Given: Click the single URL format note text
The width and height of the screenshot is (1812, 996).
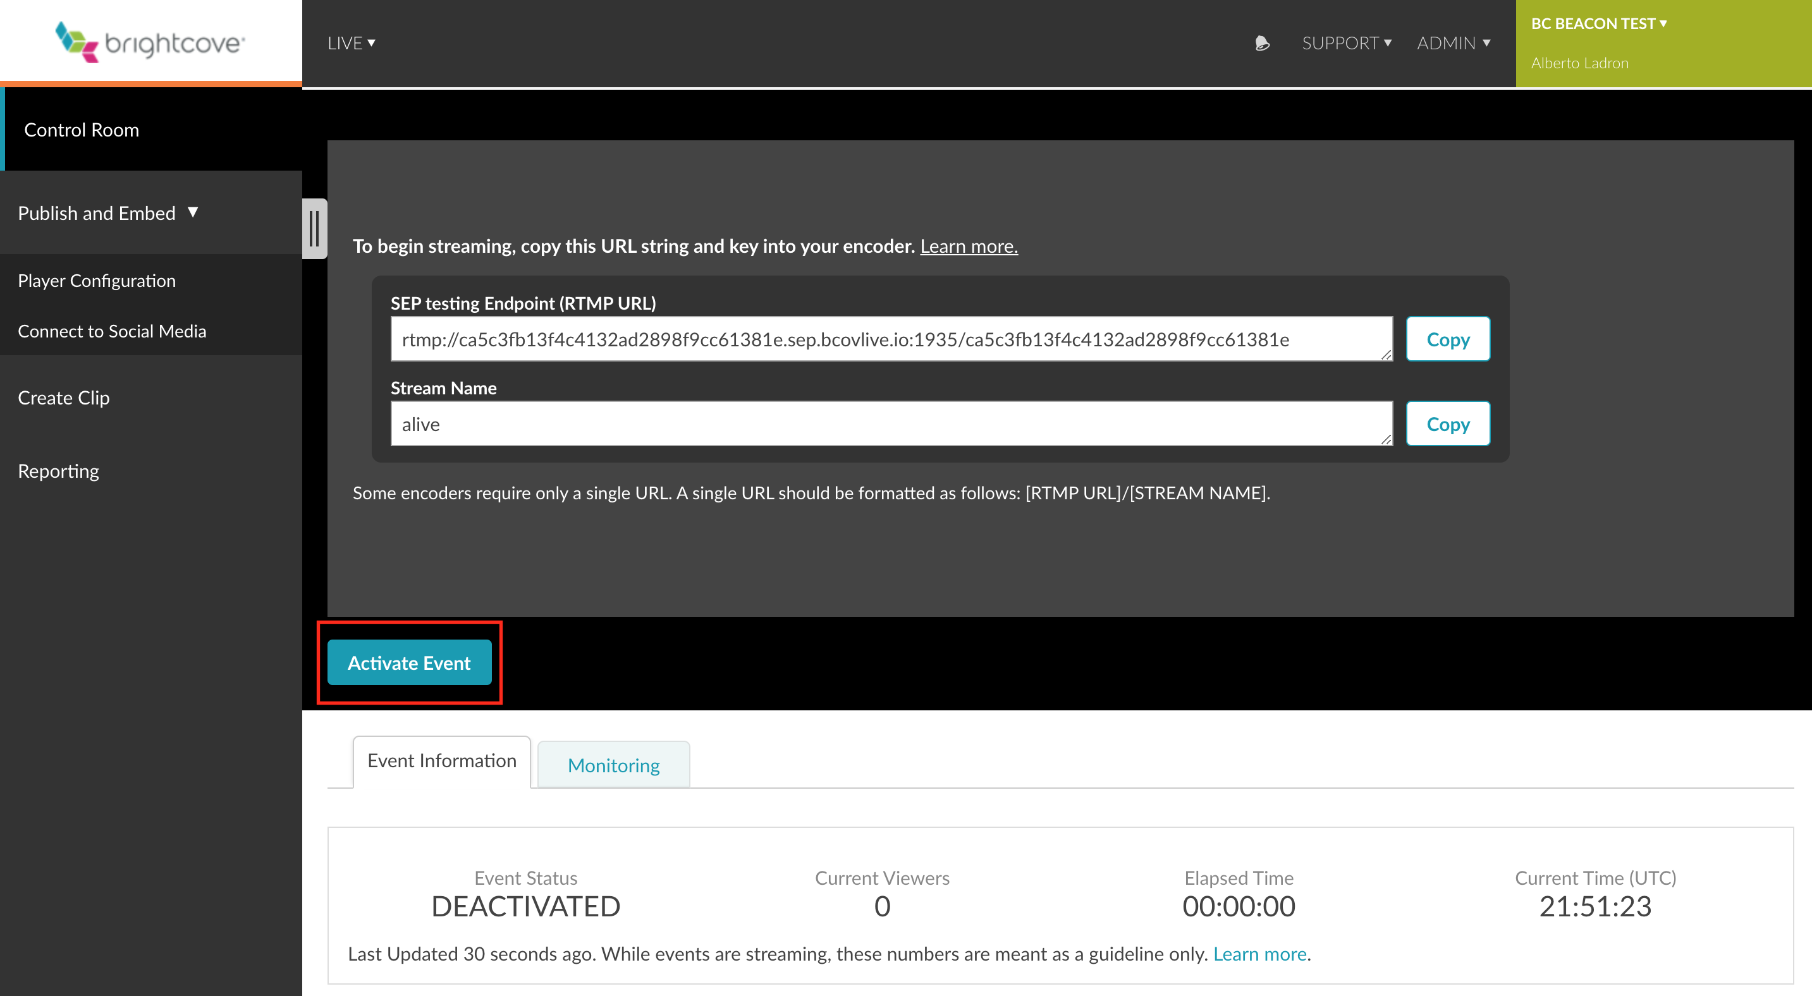Looking at the screenshot, I should coord(811,493).
